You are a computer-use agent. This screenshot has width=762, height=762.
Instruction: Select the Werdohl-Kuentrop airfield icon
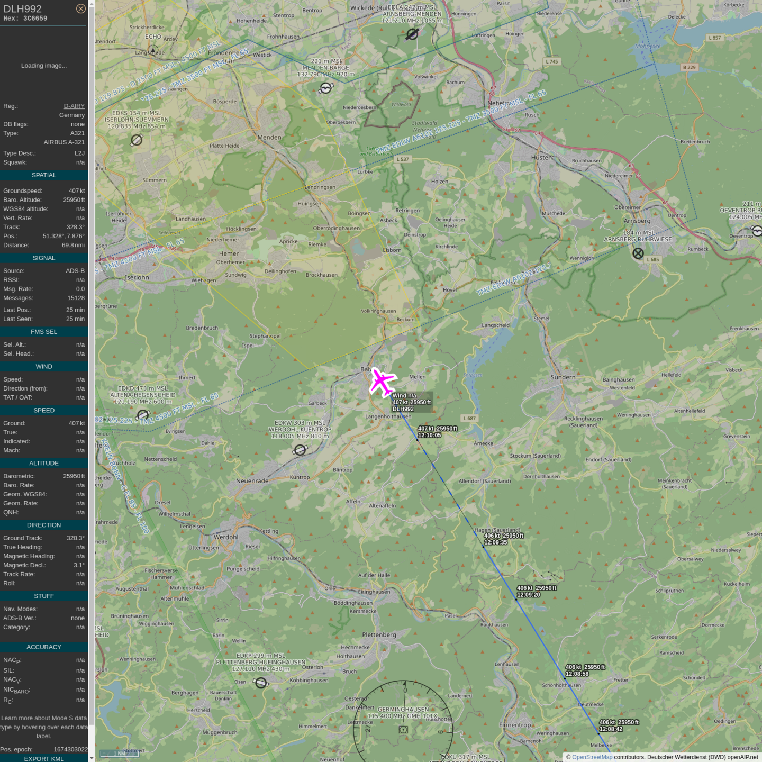[300, 450]
